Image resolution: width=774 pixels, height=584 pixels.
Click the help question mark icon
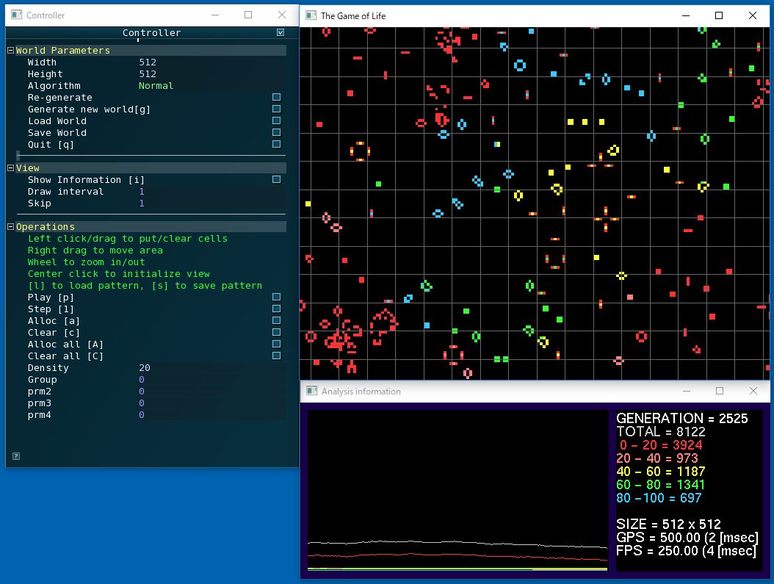tap(16, 456)
